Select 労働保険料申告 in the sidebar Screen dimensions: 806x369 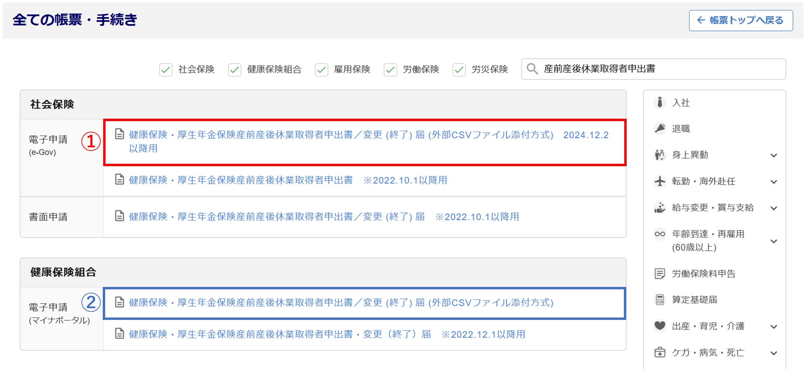pyautogui.click(x=703, y=274)
